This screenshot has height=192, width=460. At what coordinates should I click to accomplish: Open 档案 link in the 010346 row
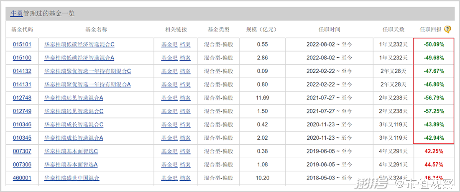coord(185,125)
